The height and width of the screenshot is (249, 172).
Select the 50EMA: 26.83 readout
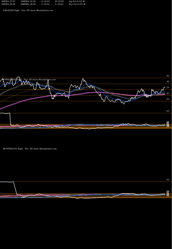[8, 4]
